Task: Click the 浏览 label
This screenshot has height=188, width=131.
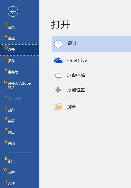Action: coord(72,107)
